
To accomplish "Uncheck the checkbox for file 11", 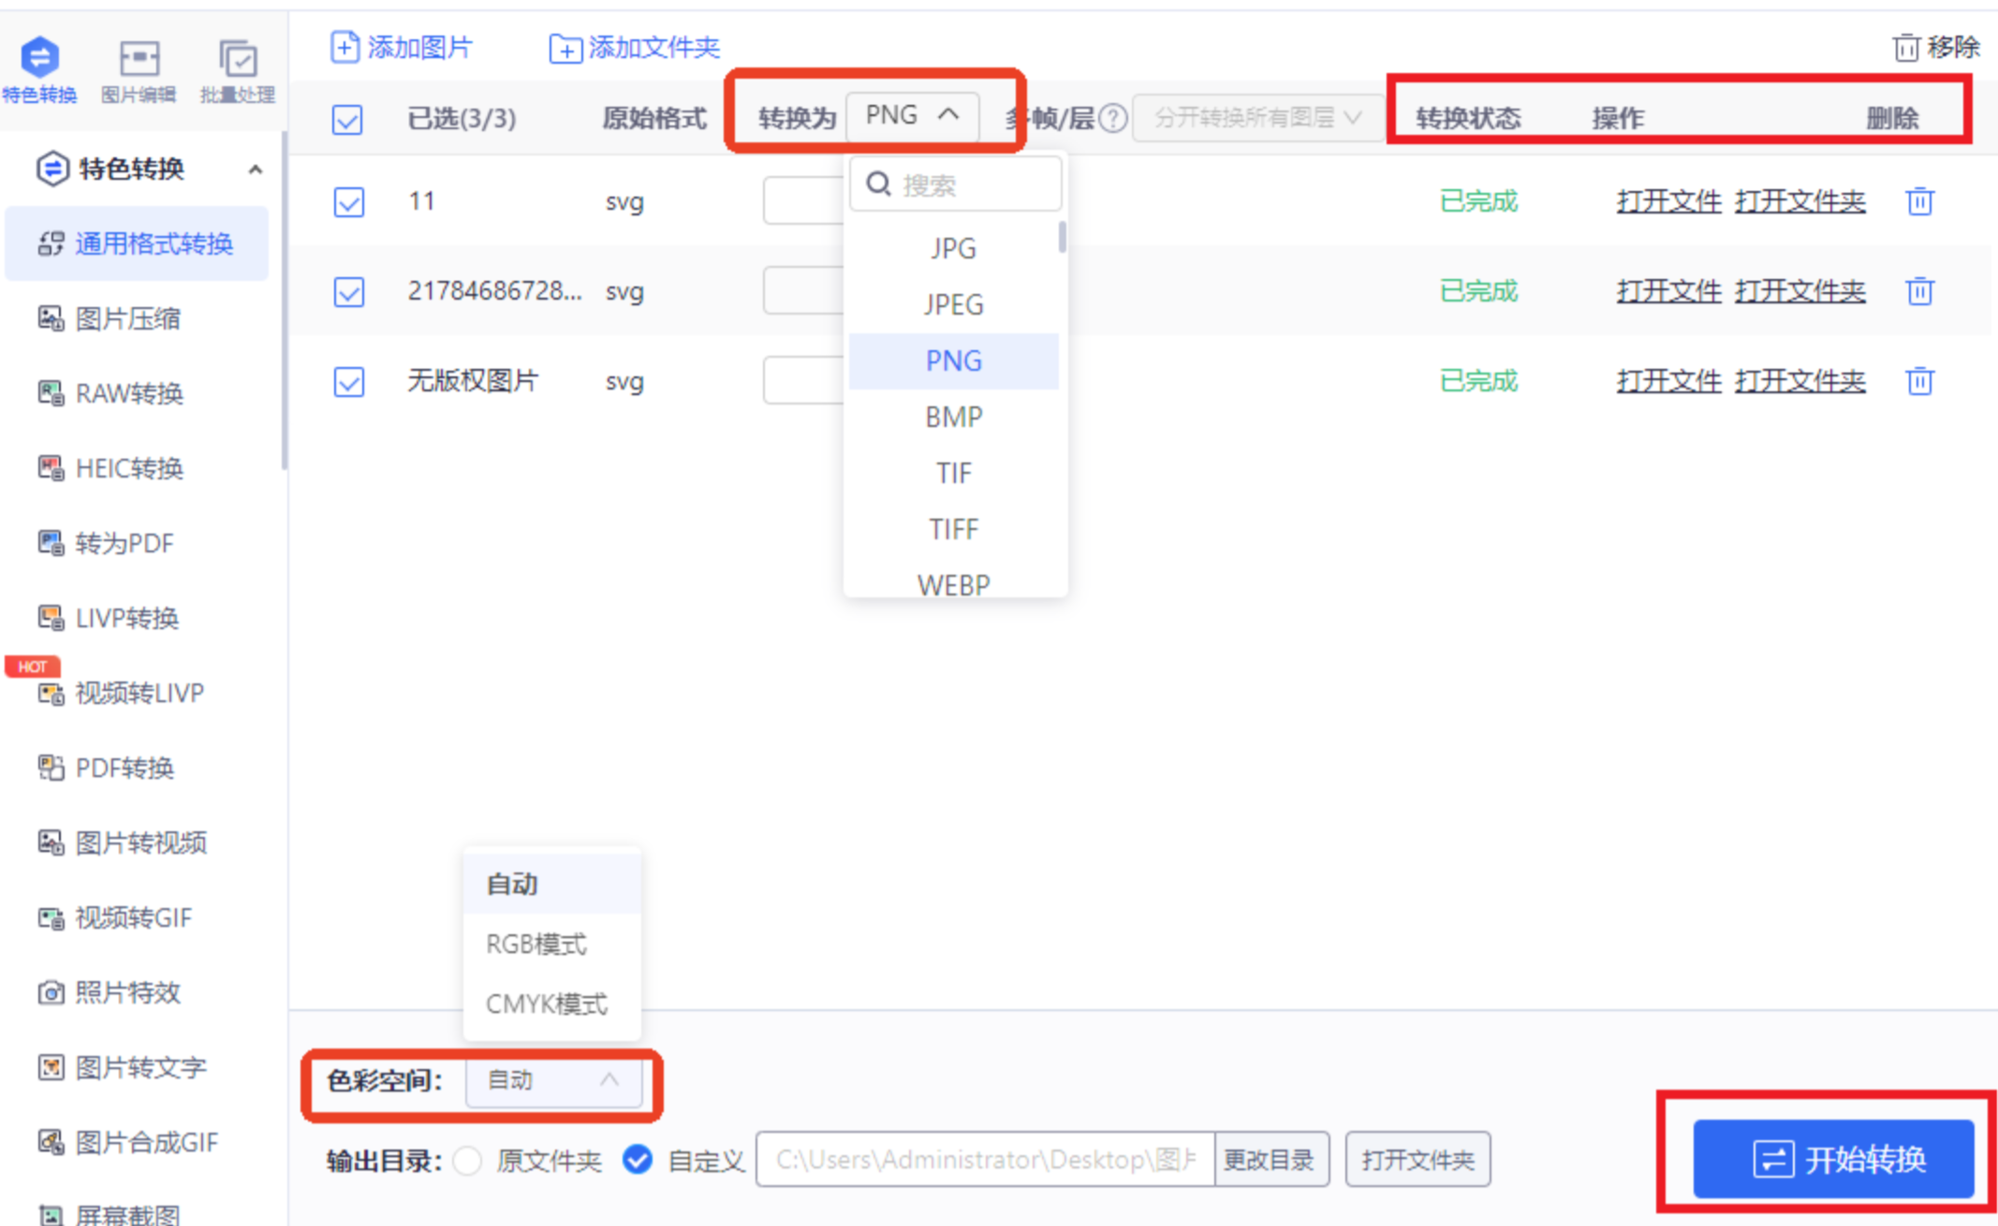I will coord(349,201).
